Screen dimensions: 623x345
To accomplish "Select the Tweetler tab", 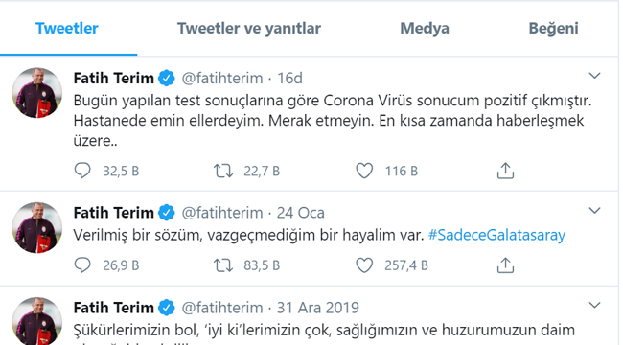I will coord(67,28).
